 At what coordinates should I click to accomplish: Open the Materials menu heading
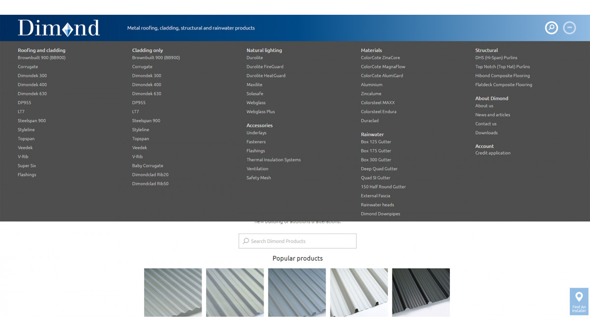click(x=371, y=50)
